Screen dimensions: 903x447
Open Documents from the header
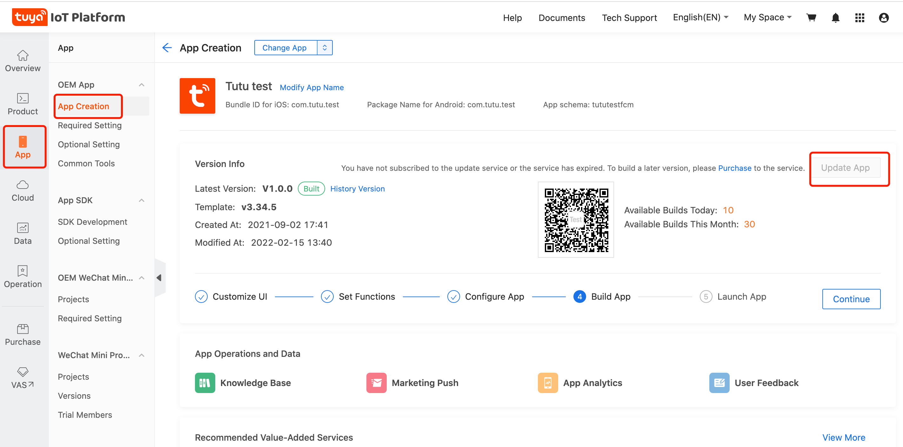coord(562,17)
